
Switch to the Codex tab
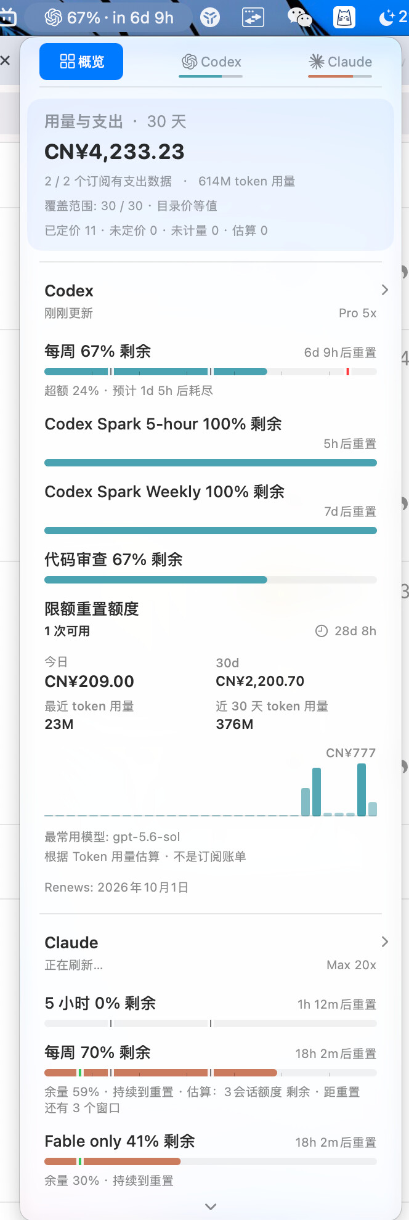[x=211, y=62]
